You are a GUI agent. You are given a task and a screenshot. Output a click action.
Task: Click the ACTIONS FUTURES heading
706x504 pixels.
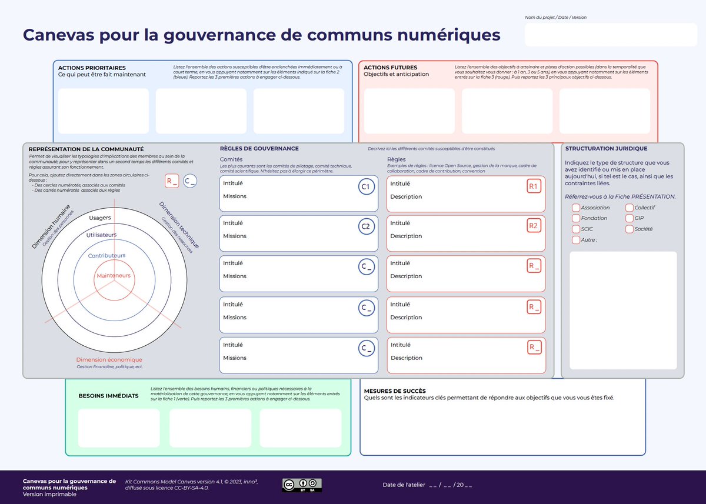[391, 68]
